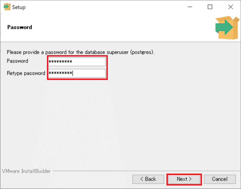Screen dimensions: 241x189
Task: Go back with the Back button
Action: pyautogui.click(x=148, y=179)
